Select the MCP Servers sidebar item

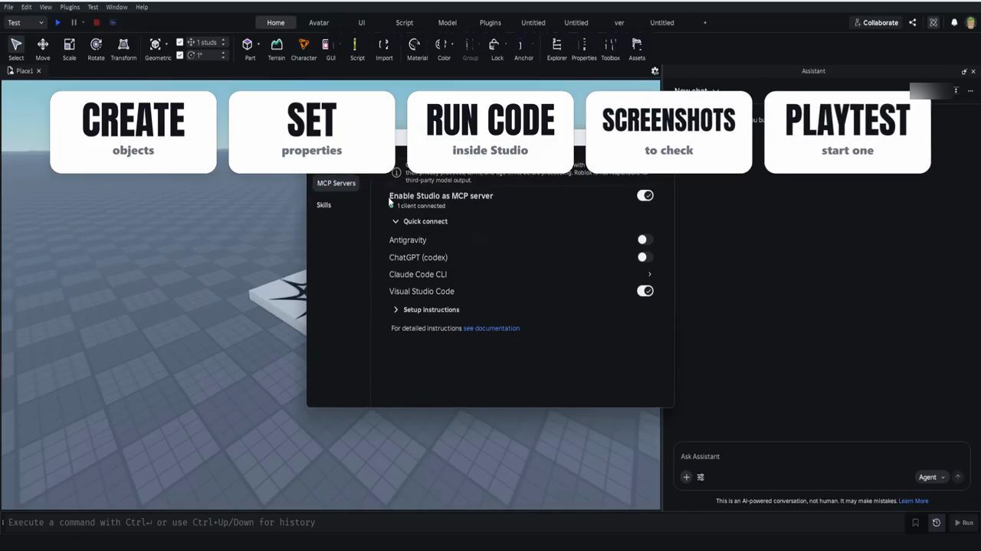click(336, 184)
